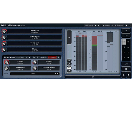Select preset slot C

124,47
